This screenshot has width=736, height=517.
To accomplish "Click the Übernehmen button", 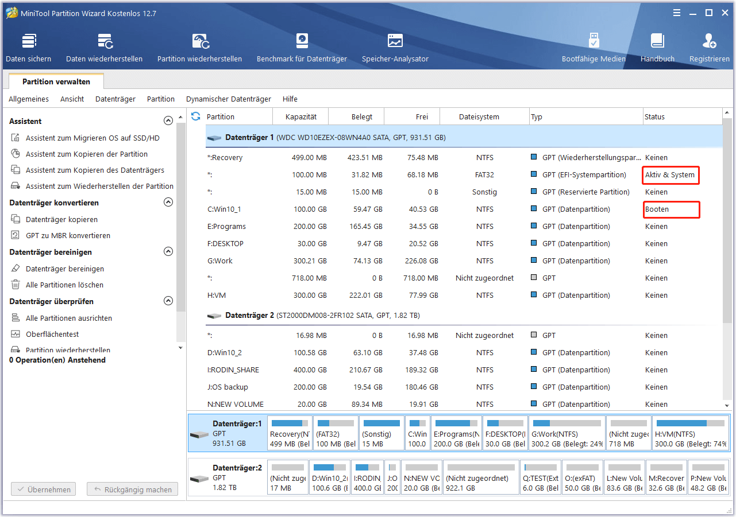I will pos(44,489).
